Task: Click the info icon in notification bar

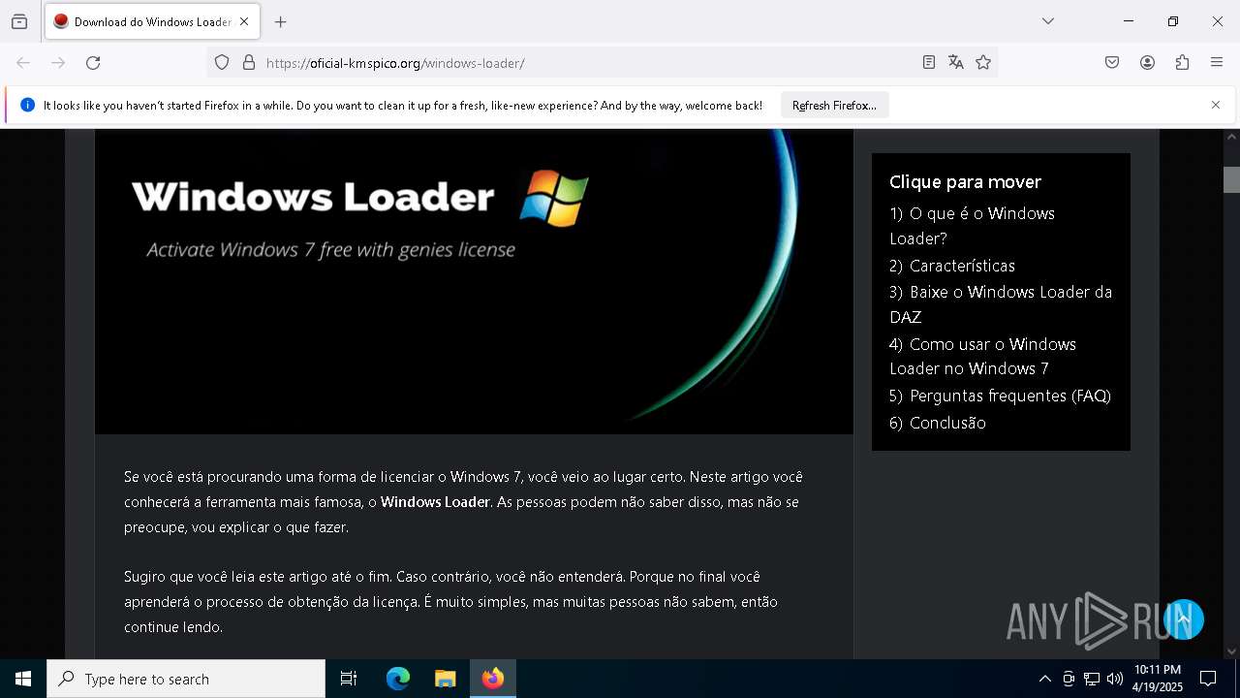Action: (x=27, y=105)
